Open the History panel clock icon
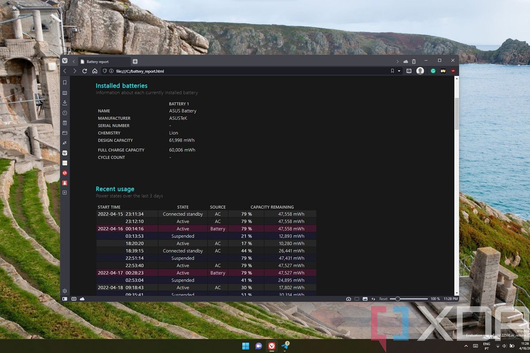530x353 pixels. tap(65, 113)
